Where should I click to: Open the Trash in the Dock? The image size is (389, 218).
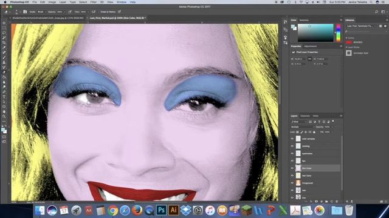pyautogui.click(x=349, y=210)
